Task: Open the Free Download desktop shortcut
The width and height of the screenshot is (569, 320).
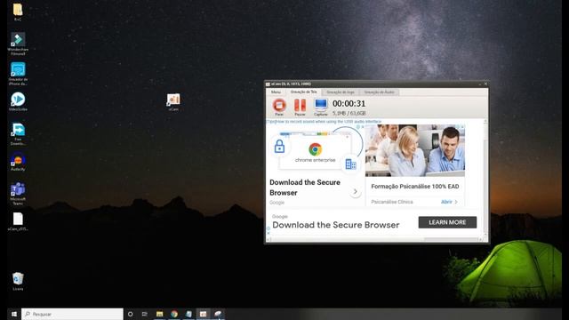Action: pos(18,134)
